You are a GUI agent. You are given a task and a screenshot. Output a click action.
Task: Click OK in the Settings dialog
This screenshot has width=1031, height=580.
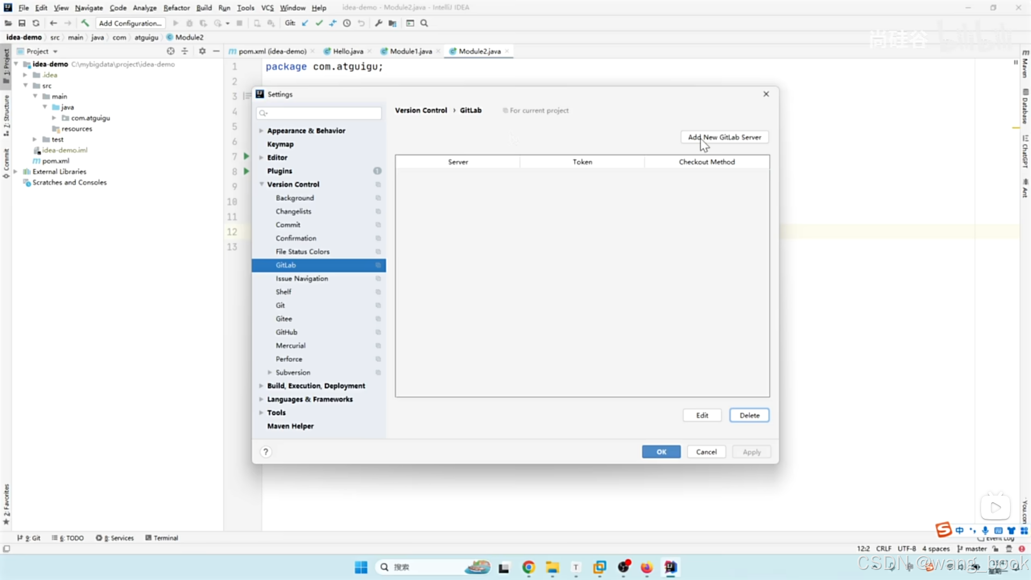661,452
